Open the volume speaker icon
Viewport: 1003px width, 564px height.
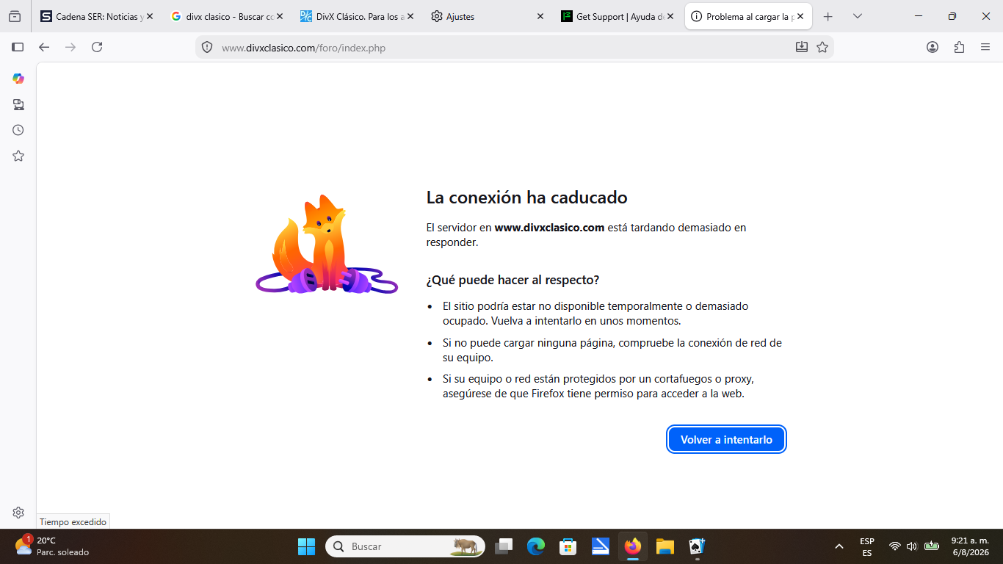[912, 546]
